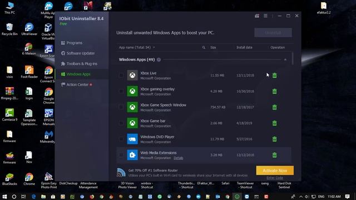Select the K-Meleon desktop shortcut

tap(29, 49)
